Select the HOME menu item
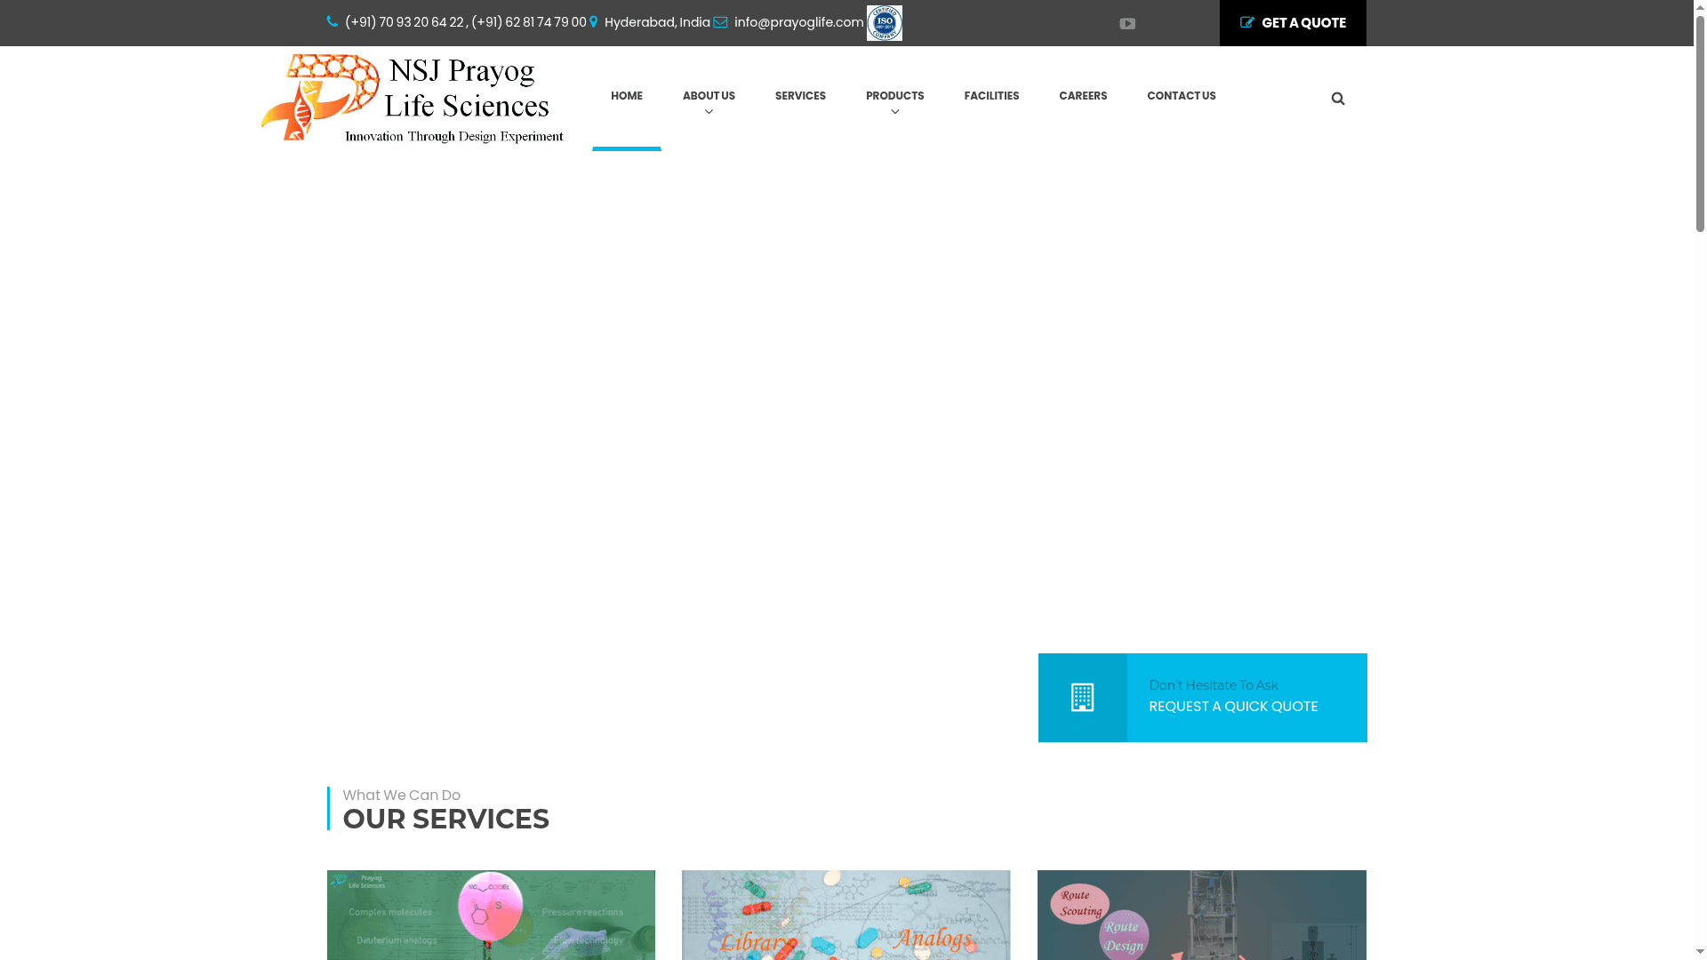1707x960 pixels. pyautogui.click(x=626, y=96)
